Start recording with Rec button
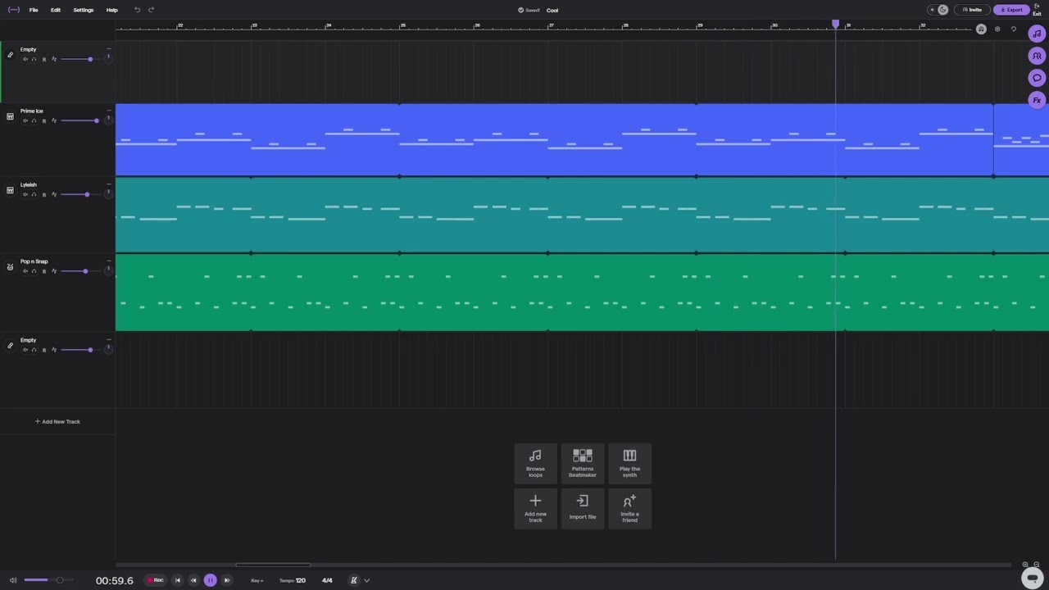 click(155, 580)
